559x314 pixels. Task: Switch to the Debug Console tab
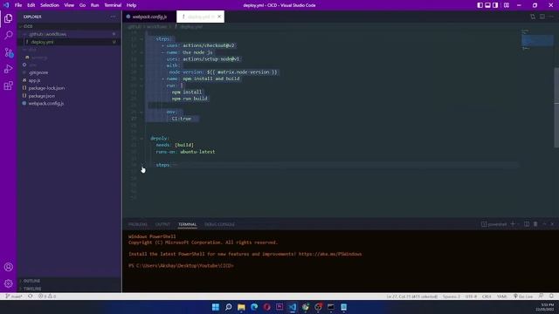(219, 224)
